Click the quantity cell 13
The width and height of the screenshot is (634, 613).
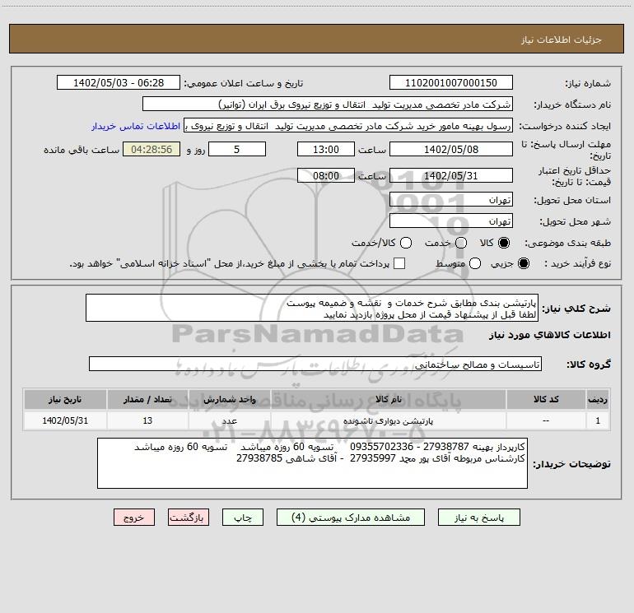(147, 420)
